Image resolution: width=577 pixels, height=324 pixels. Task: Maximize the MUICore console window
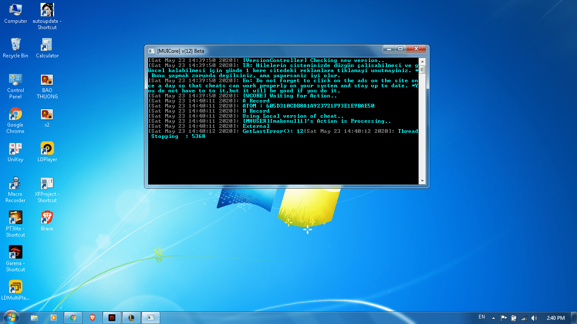pos(401,49)
